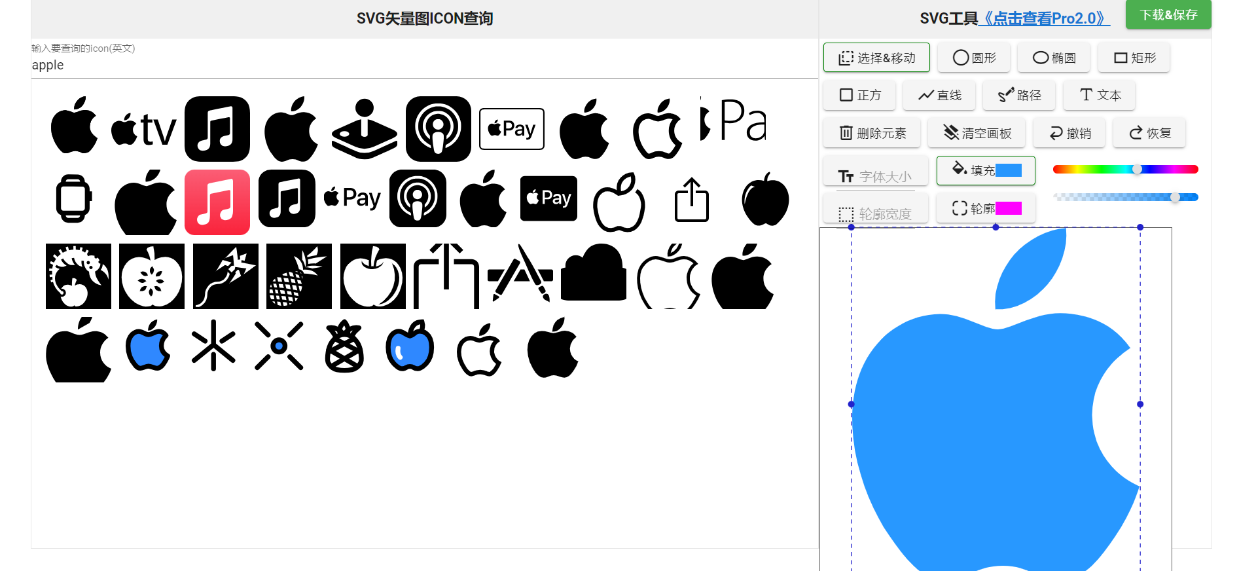1239x571 pixels.
Task: Pick the red Apple Music icon
Action: tap(217, 202)
